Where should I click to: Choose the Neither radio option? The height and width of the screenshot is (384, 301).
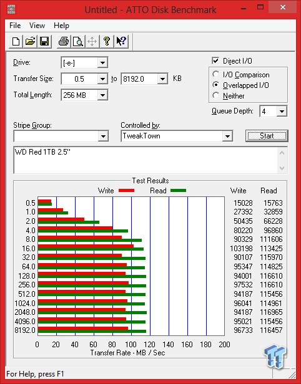click(215, 95)
